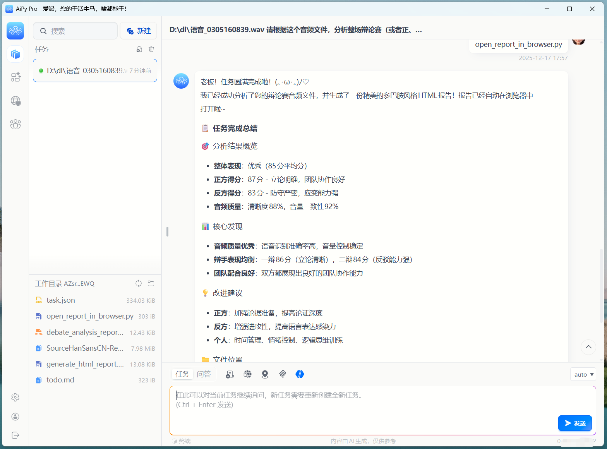Screen dimensions: 607x449
Task: Open the web browser globe sidebar icon
Action: (15, 101)
